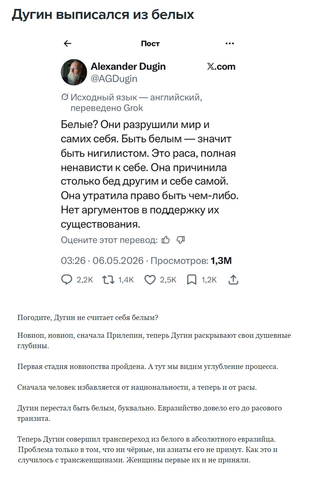
Task: Click the 03:26 · 06.05.2026 timestamp
Action: click(102, 261)
